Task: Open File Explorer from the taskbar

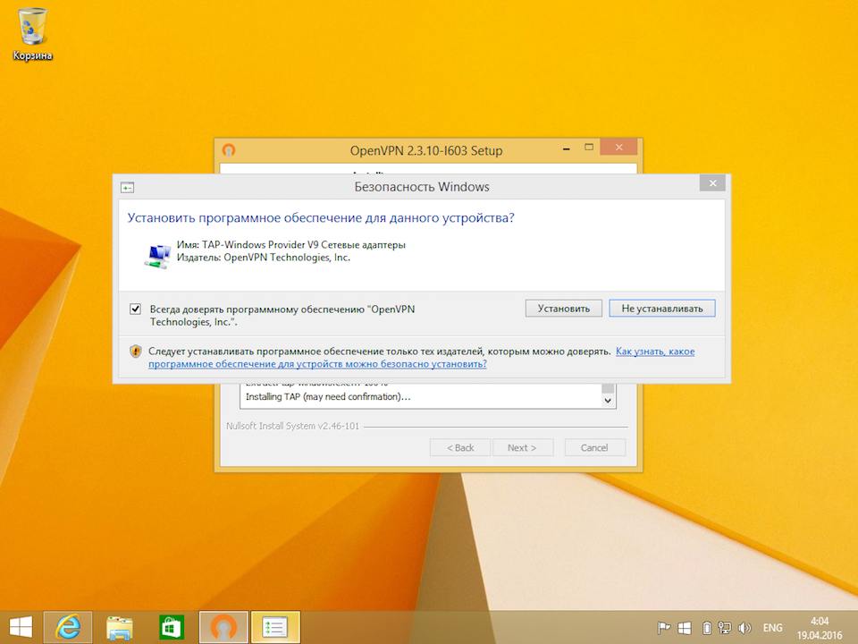Action: (119, 628)
